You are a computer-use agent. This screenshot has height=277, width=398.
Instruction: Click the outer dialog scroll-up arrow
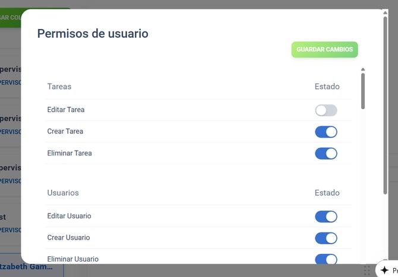(x=386, y=11)
